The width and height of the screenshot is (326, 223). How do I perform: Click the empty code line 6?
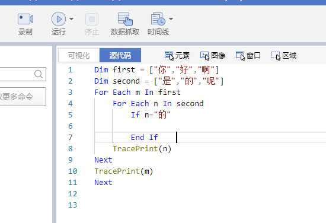coord(210,126)
